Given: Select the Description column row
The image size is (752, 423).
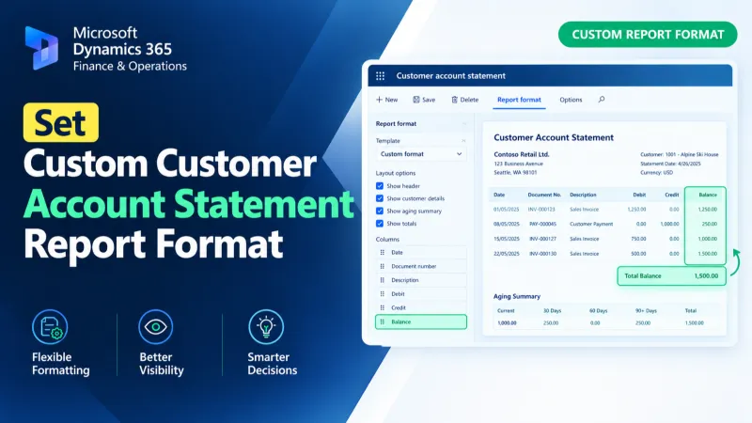Looking at the screenshot, I should (420, 280).
